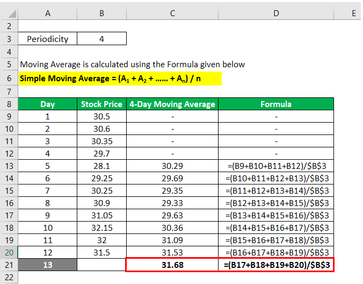Click stock price 30.5 cell
The height and width of the screenshot is (284, 363).
point(101,116)
